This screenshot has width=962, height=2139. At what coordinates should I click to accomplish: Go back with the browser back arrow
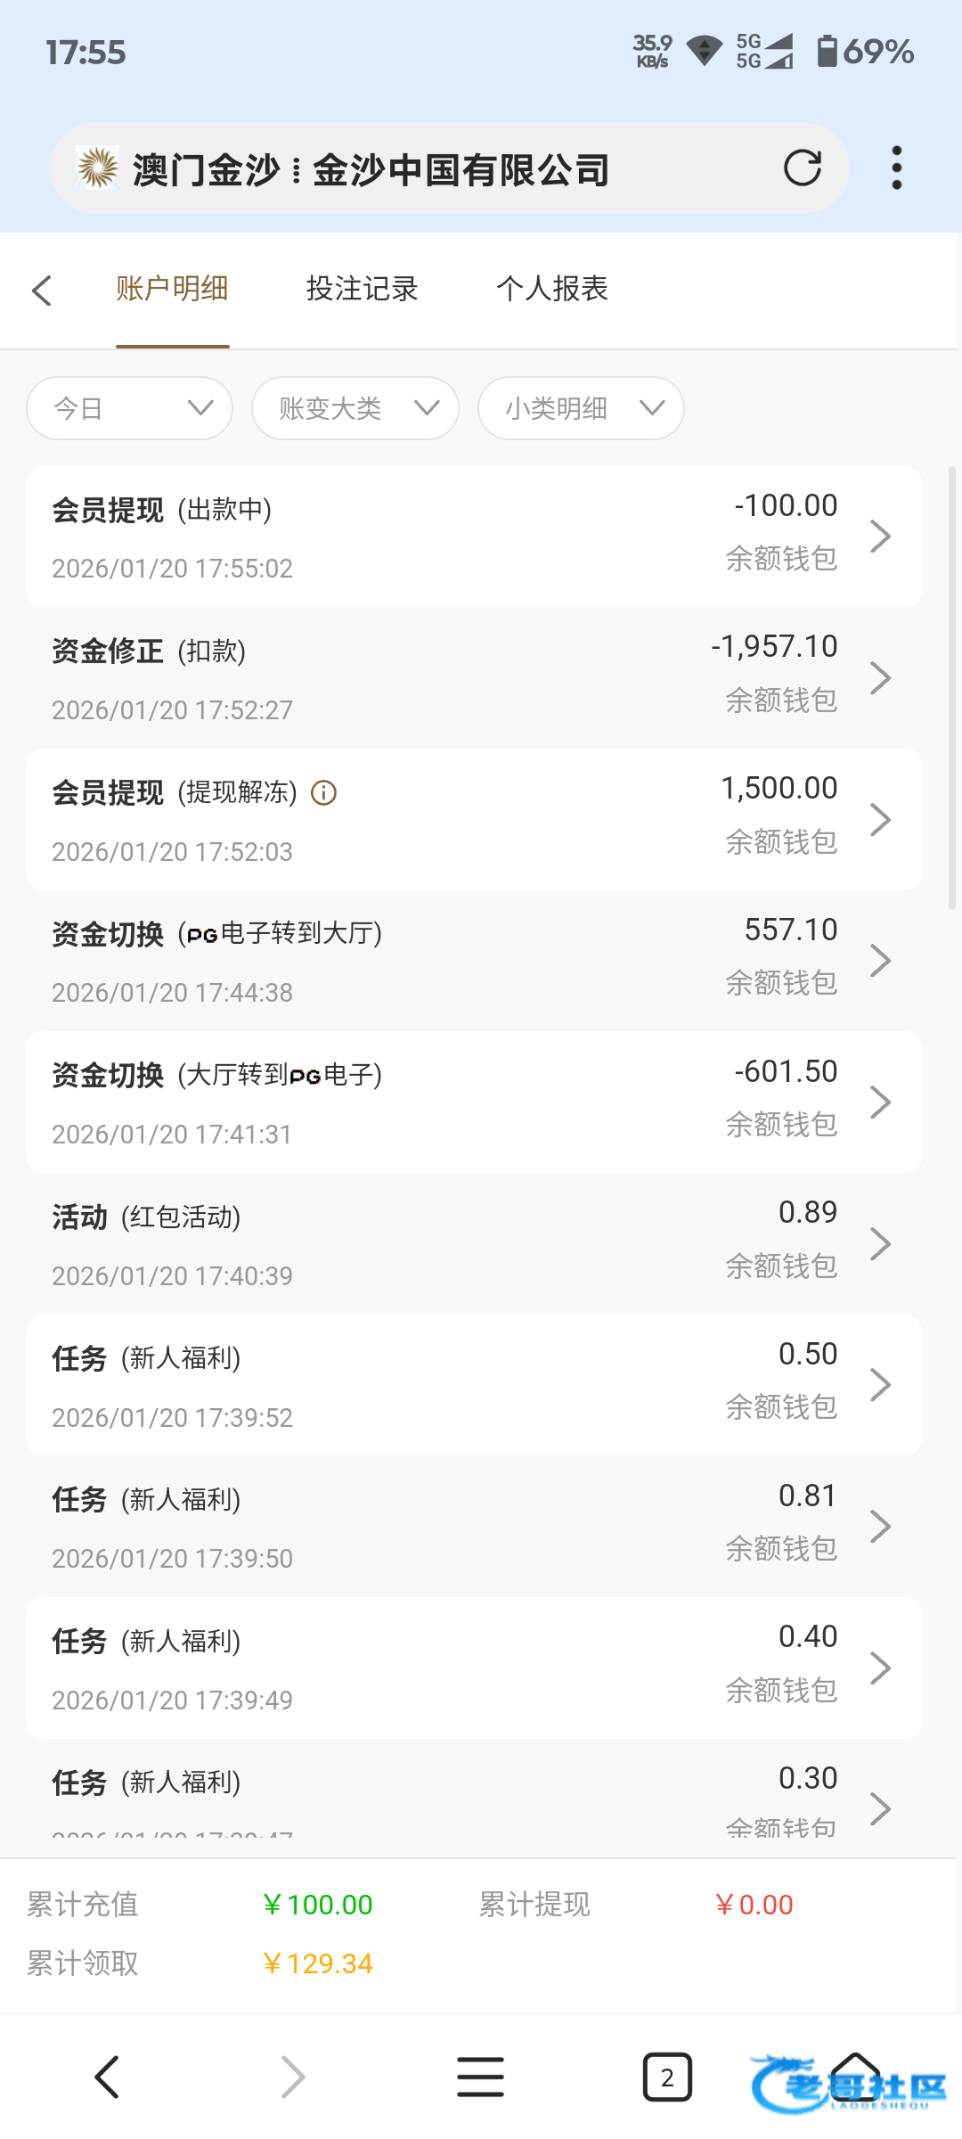coord(107,2077)
